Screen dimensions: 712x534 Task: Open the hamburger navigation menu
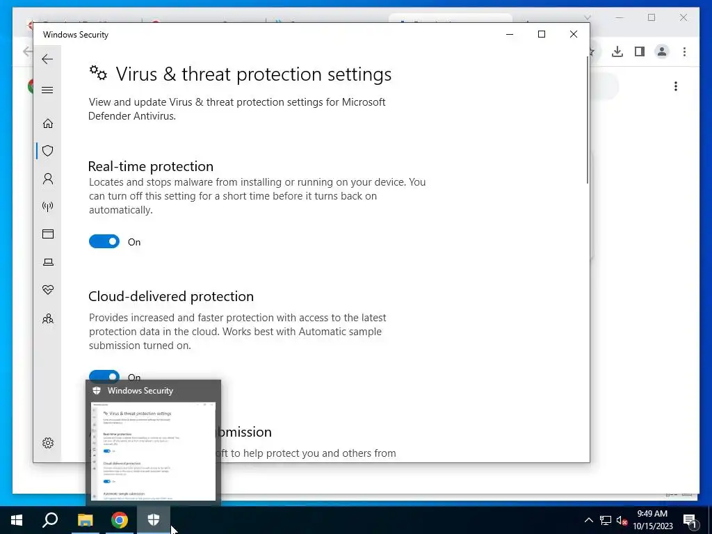(47, 90)
